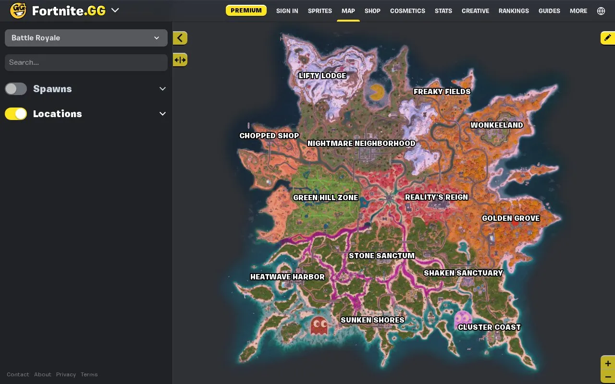Turn off the Locations switch

(x=16, y=114)
